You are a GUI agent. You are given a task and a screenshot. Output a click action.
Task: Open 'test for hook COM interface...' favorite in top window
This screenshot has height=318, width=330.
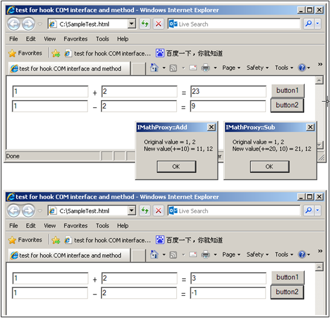[107, 54]
